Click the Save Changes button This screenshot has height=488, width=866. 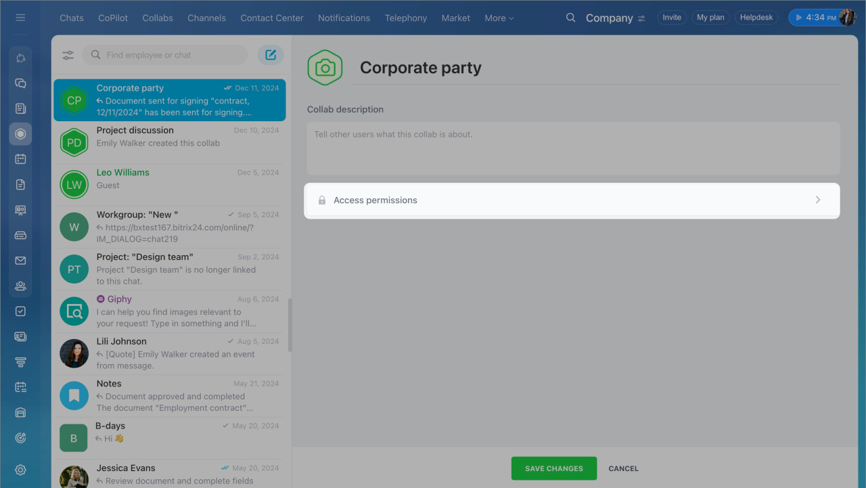(x=553, y=468)
